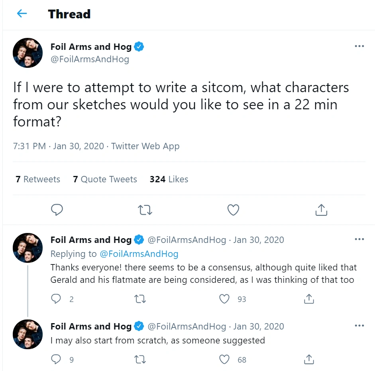Screen dimensions: 375x371
Task: Reply to the 'Thanks everyone' tweet
Action: tap(56, 299)
